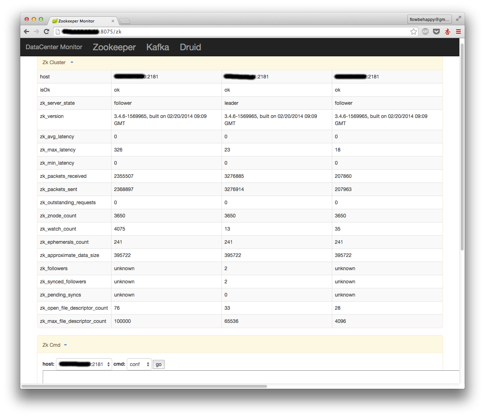Open the Chrome hamburger menu

click(x=458, y=32)
